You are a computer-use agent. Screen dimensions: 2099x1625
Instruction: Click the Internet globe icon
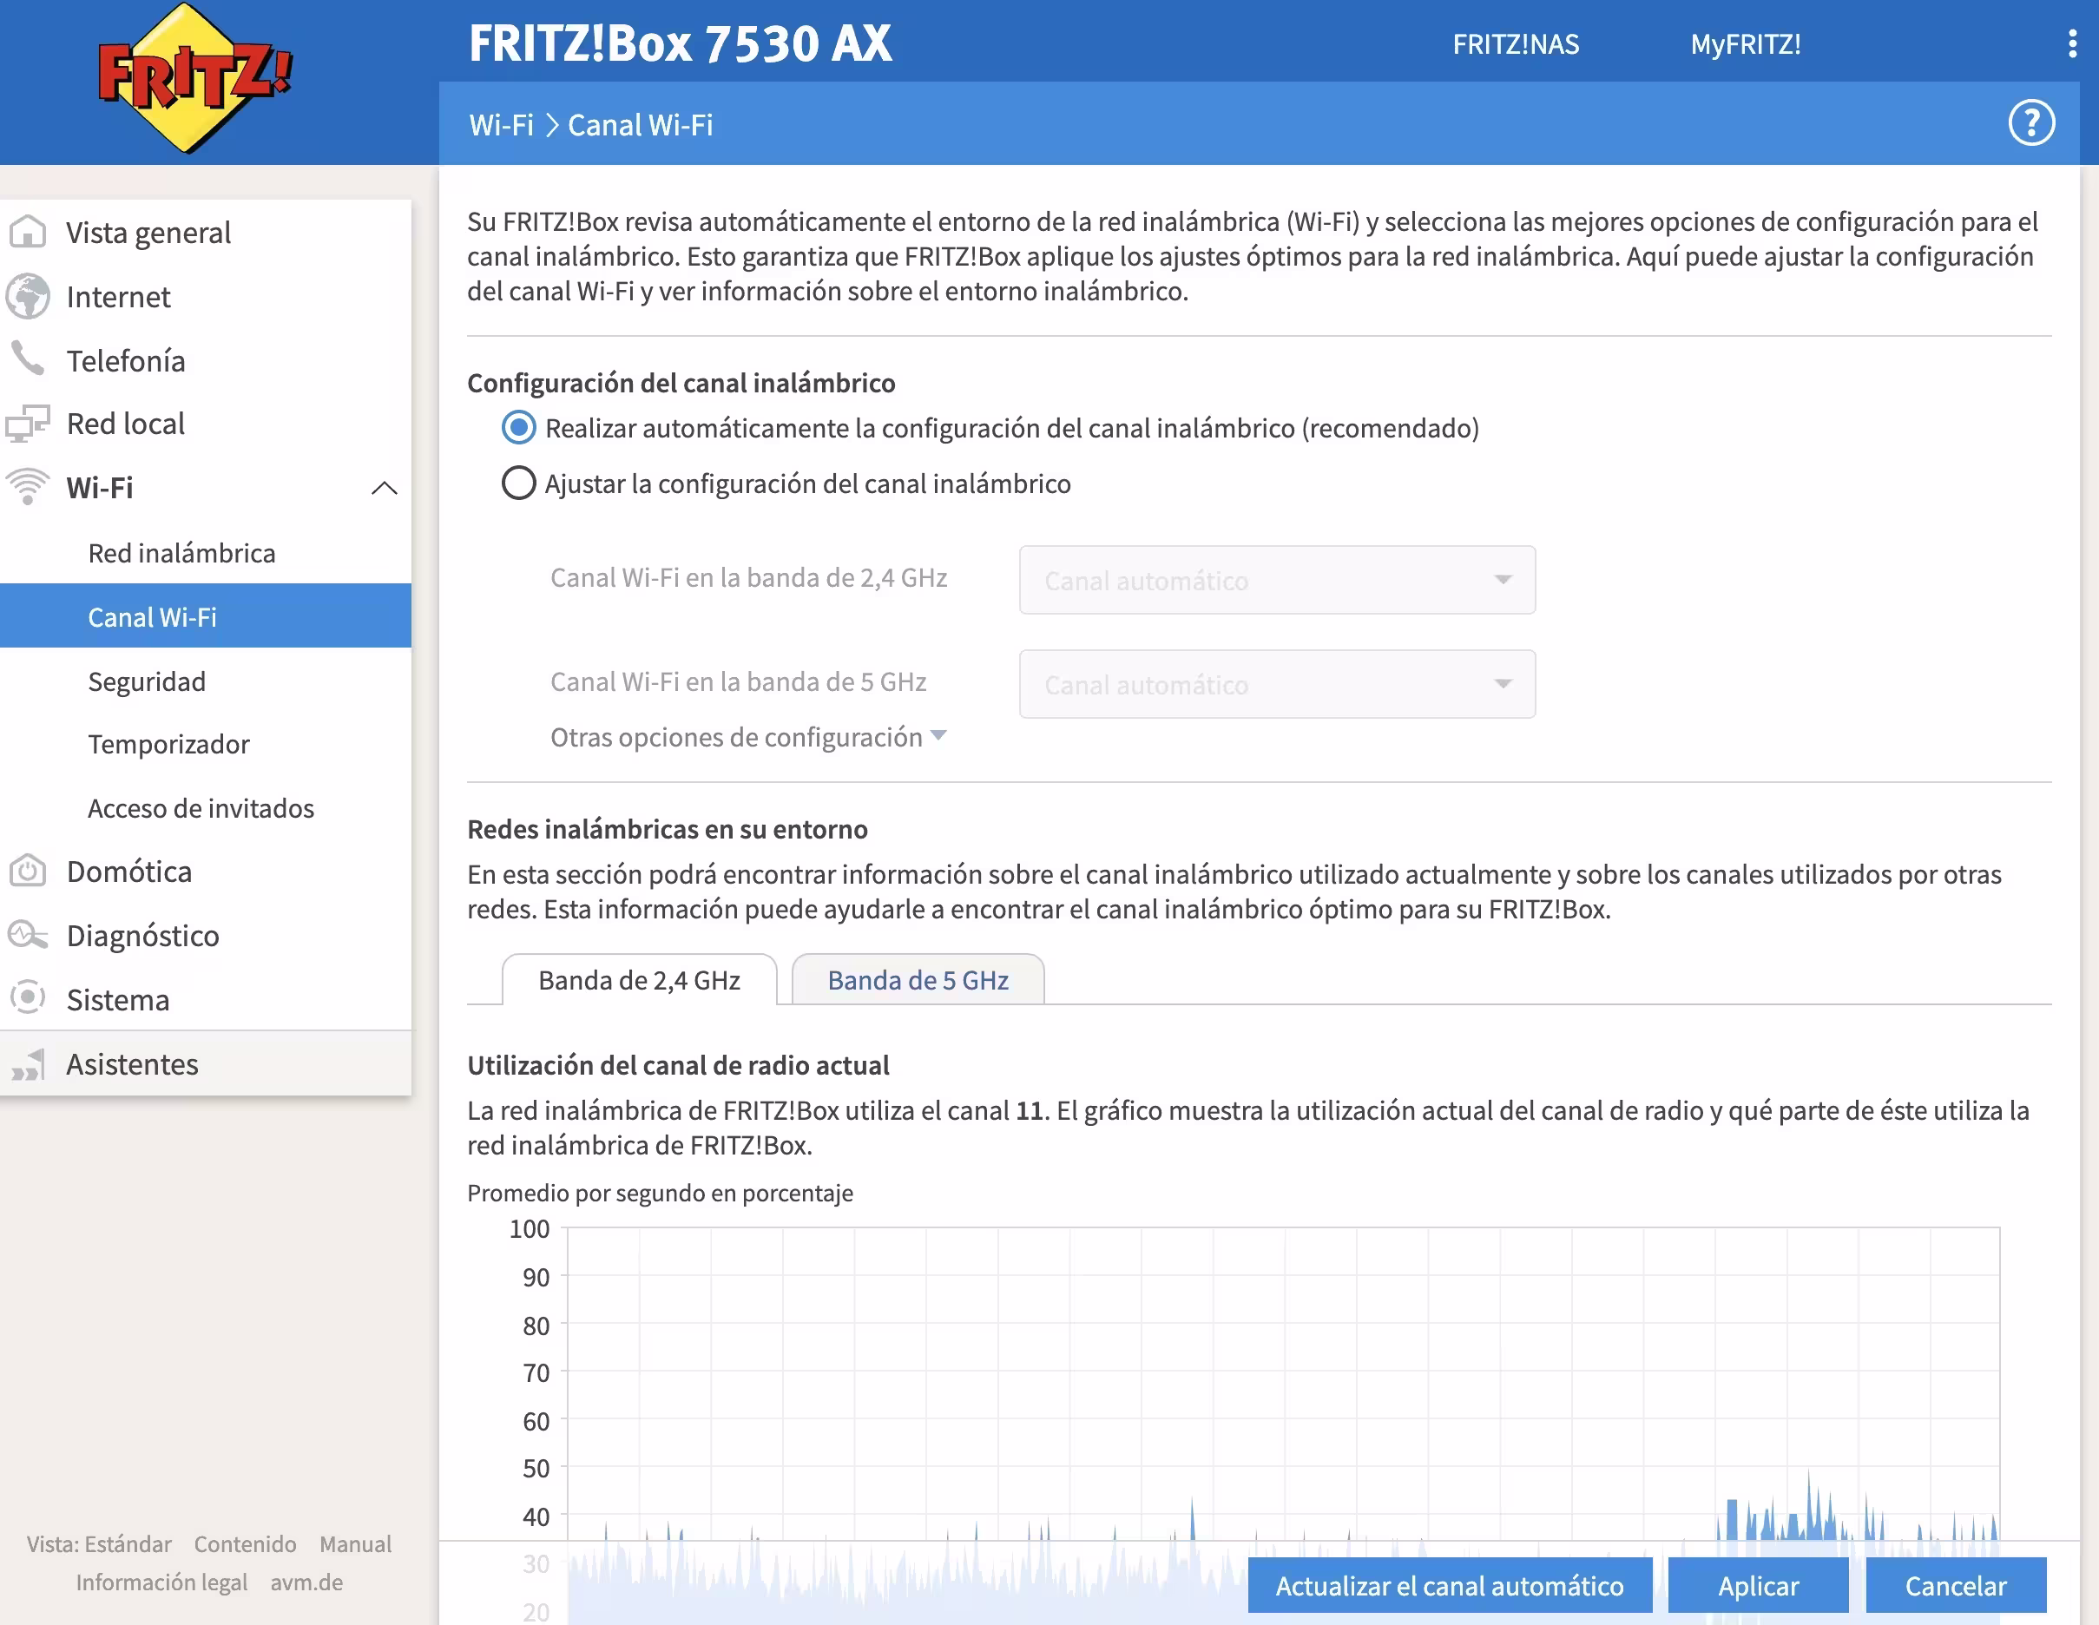point(28,296)
